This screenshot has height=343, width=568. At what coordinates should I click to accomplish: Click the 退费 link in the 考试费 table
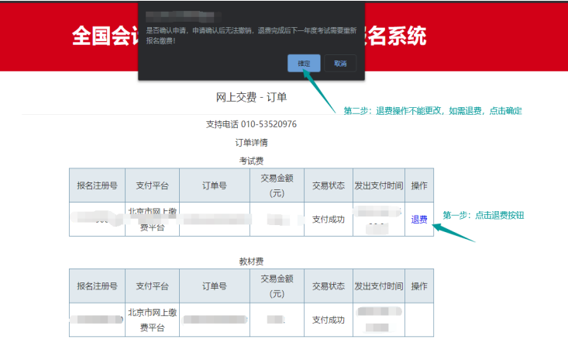(418, 220)
